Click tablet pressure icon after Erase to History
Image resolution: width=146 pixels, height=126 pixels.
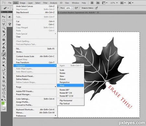(96, 8)
